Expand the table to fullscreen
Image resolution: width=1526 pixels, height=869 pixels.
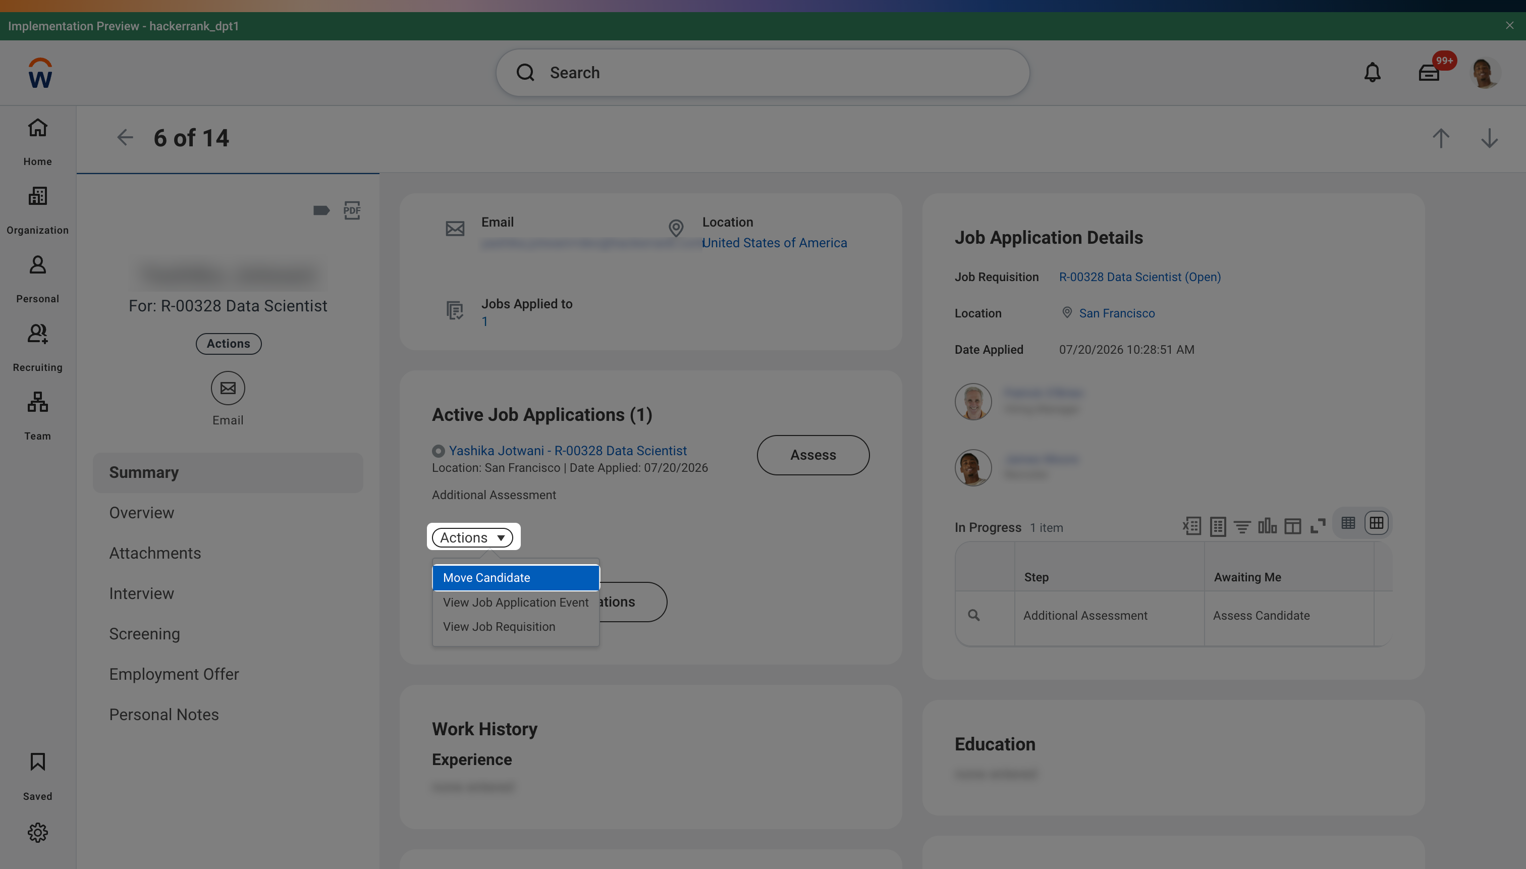[x=1318, y=526]
